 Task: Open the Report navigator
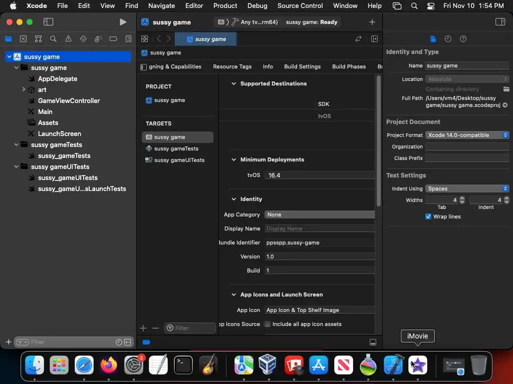coord(128,39)
